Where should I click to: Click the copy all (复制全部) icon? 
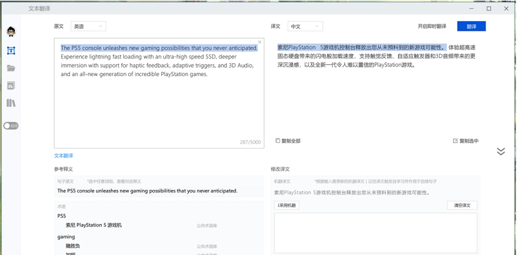point(278,141)
